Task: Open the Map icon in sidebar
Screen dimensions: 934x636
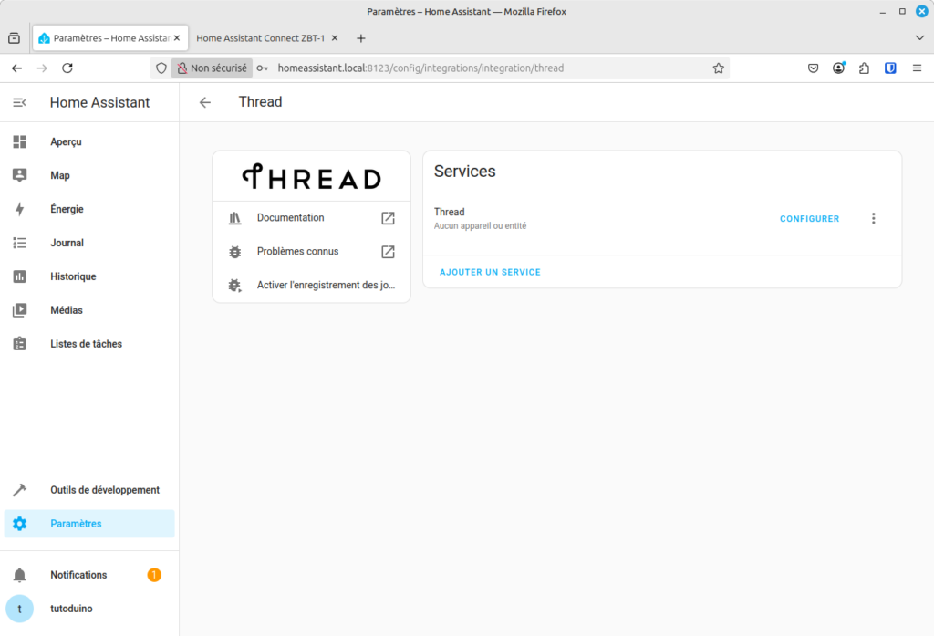Action: (x=20, y=175)
